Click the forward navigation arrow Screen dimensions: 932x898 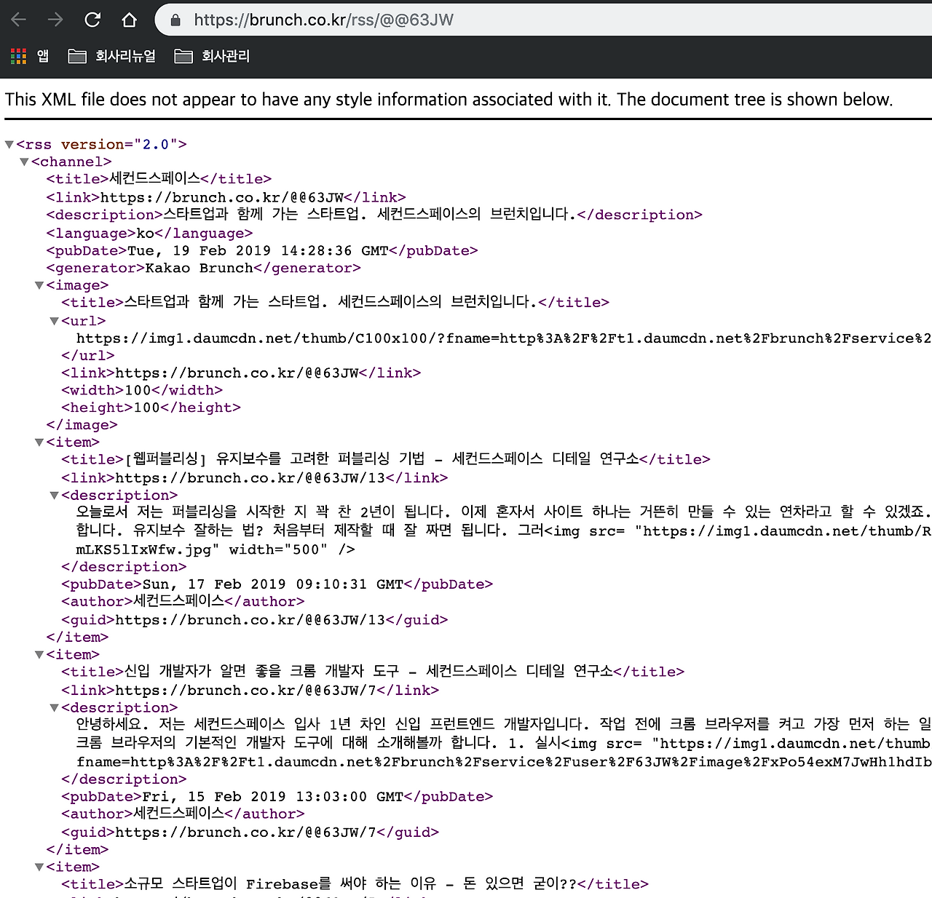click(x=55, y=20)
